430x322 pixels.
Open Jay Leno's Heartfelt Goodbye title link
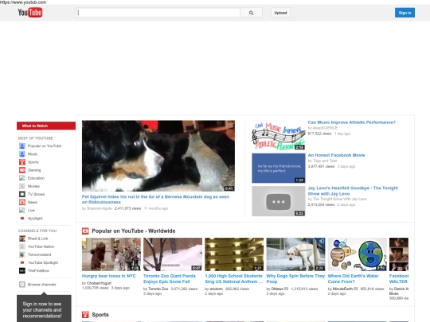353,191
